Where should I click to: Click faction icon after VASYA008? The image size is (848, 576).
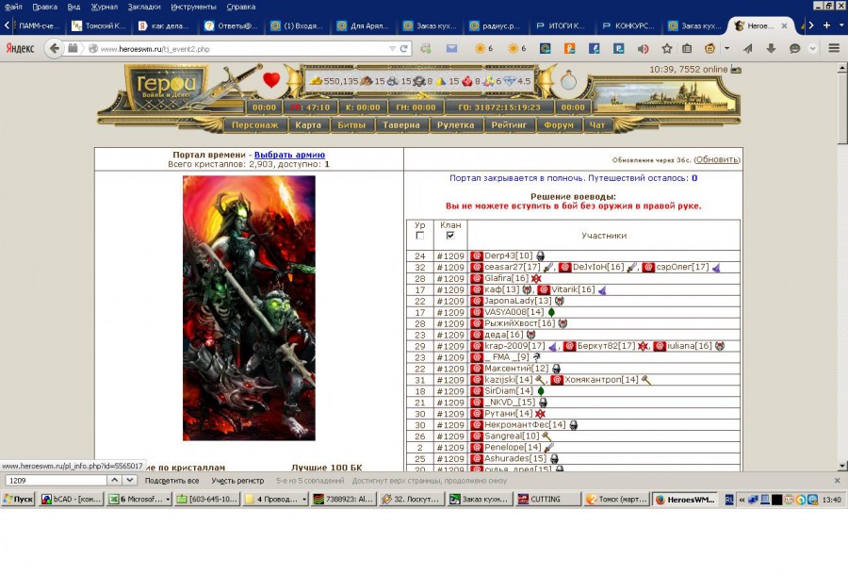551,312
